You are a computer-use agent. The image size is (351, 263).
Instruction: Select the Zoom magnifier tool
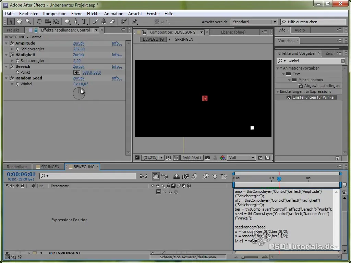click(28, 22)
